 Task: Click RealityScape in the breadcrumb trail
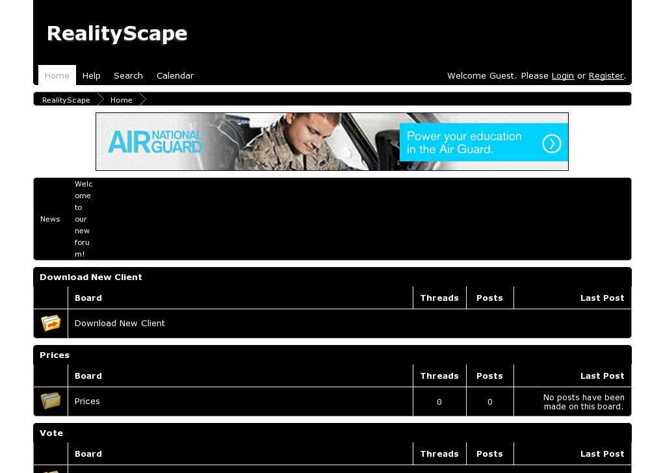(x=66, y=99)
